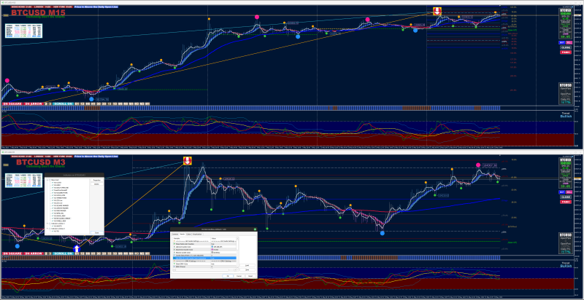The image size is (584, 300).
Task: Click Cancel in the indicator properties dialog
Action: pyautogui.click(x=239, y=276)
